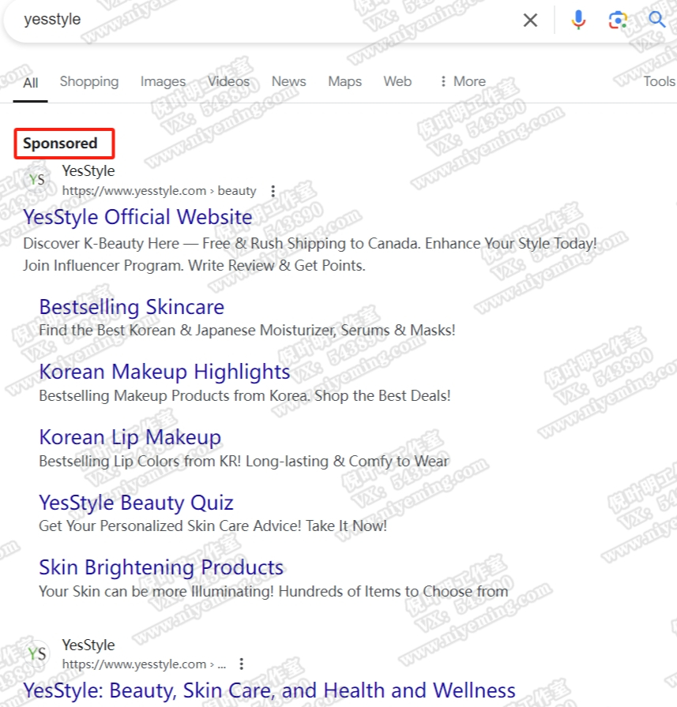The image size is (677, 707).
Task: Open YesStyle: Beauty, Skin Care, Health and Wellness result
Action: 269,690
